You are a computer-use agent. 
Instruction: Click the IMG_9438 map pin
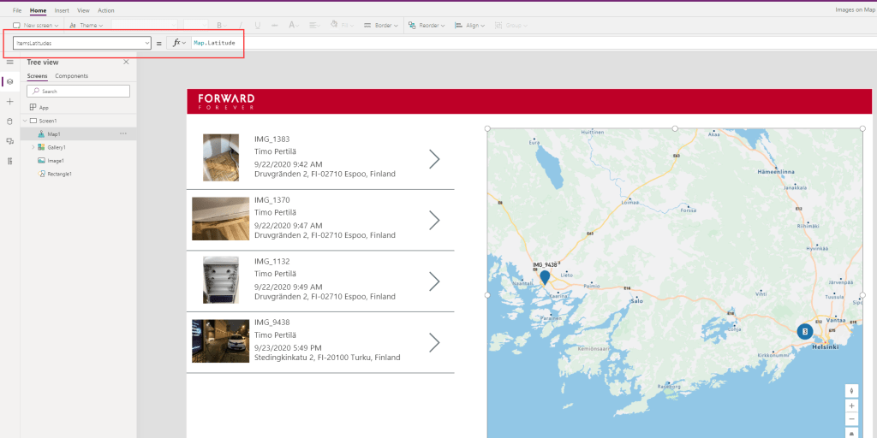545,278
